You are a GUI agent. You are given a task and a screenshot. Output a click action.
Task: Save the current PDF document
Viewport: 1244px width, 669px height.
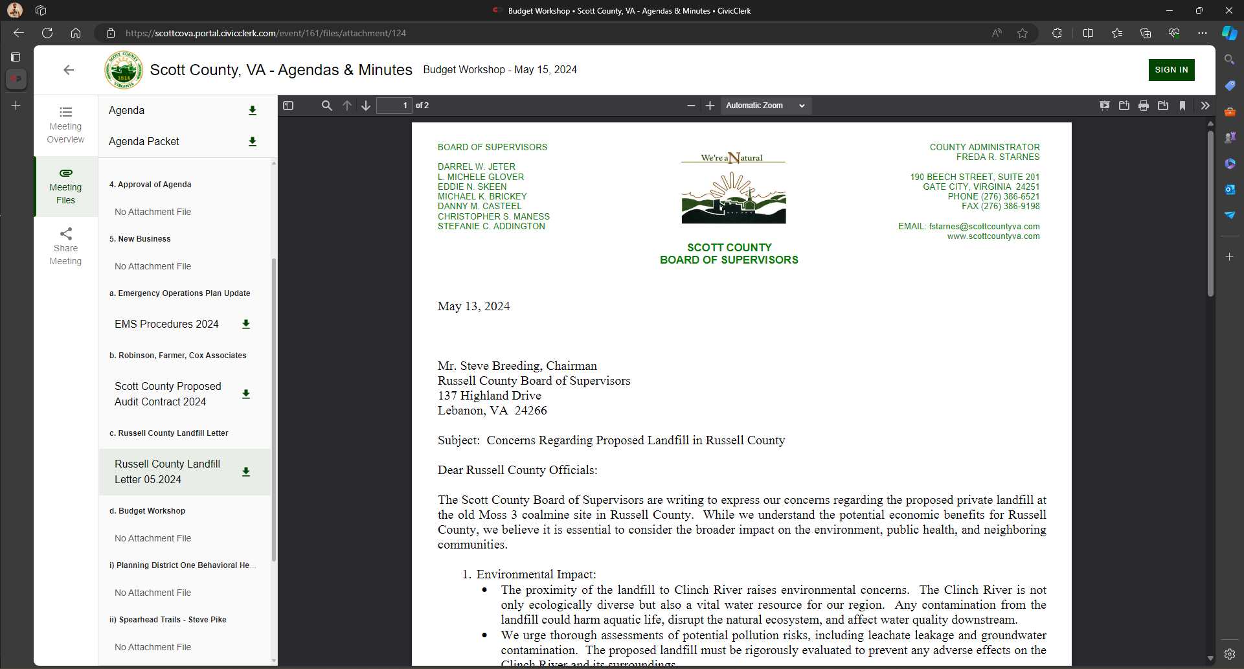[1163, 106]
